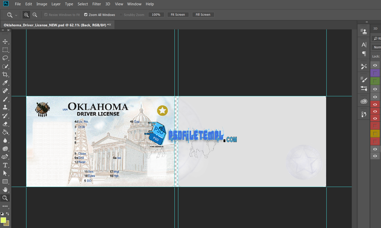Toggle Resize Windows to Fit checkbox
The width and height of the screenshot is (381, 228).
click(46, 15)
